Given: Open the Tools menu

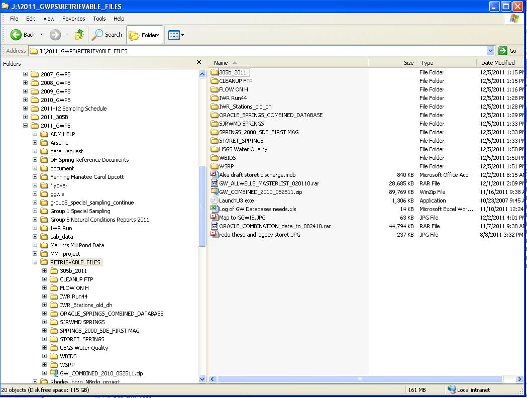Looking at the screenshot, I should pos(99,19).
